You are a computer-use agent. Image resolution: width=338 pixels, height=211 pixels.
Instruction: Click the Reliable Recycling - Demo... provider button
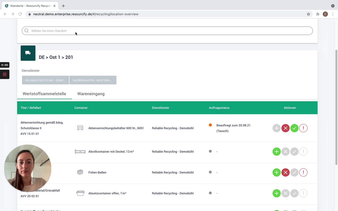(45, 80)
